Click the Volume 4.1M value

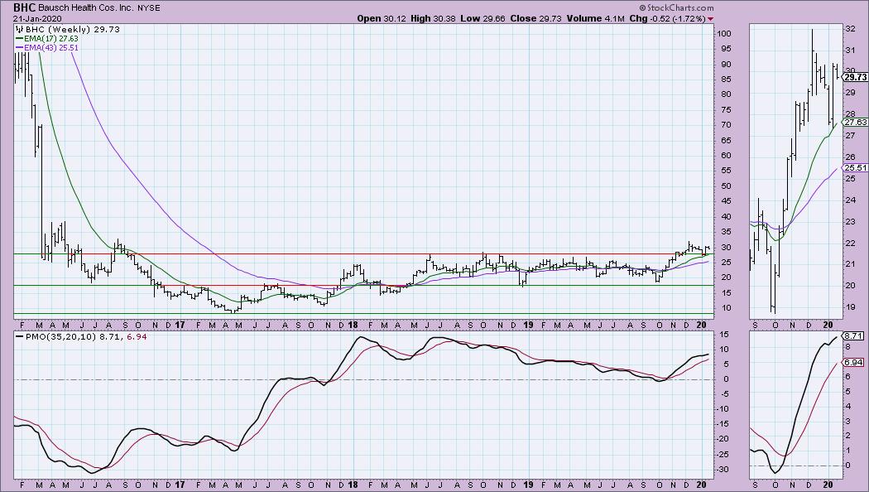595,18
